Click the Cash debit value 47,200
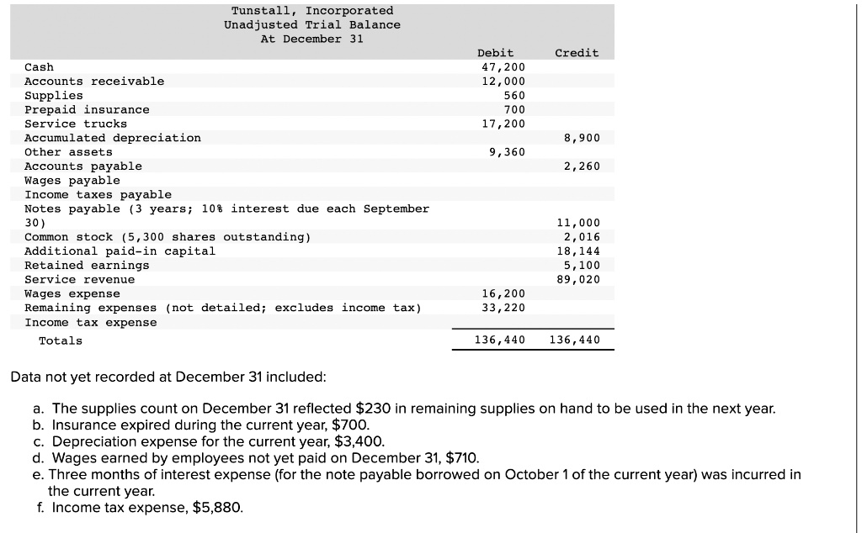862x533 pixels. [x=503, y=67]
